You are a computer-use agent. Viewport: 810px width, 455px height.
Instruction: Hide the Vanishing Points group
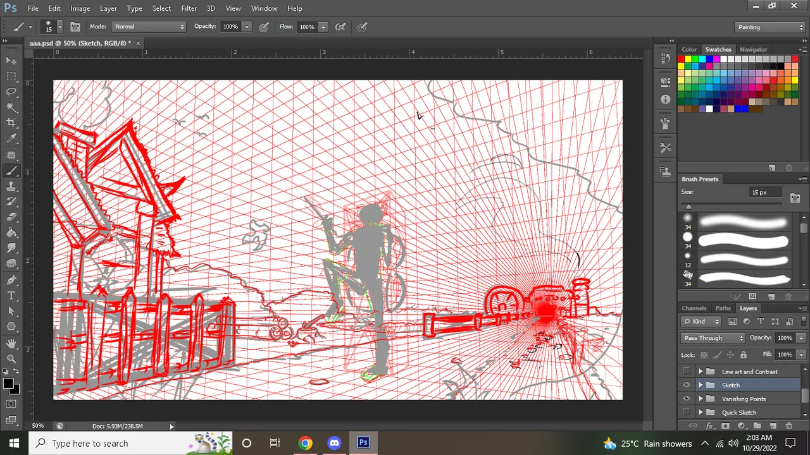[687, 399]
